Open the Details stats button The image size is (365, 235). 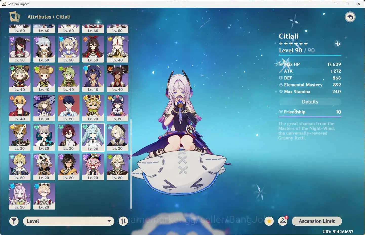point(310,102)
